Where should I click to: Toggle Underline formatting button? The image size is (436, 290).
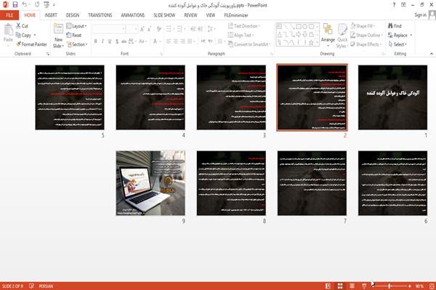coord(110,41)
